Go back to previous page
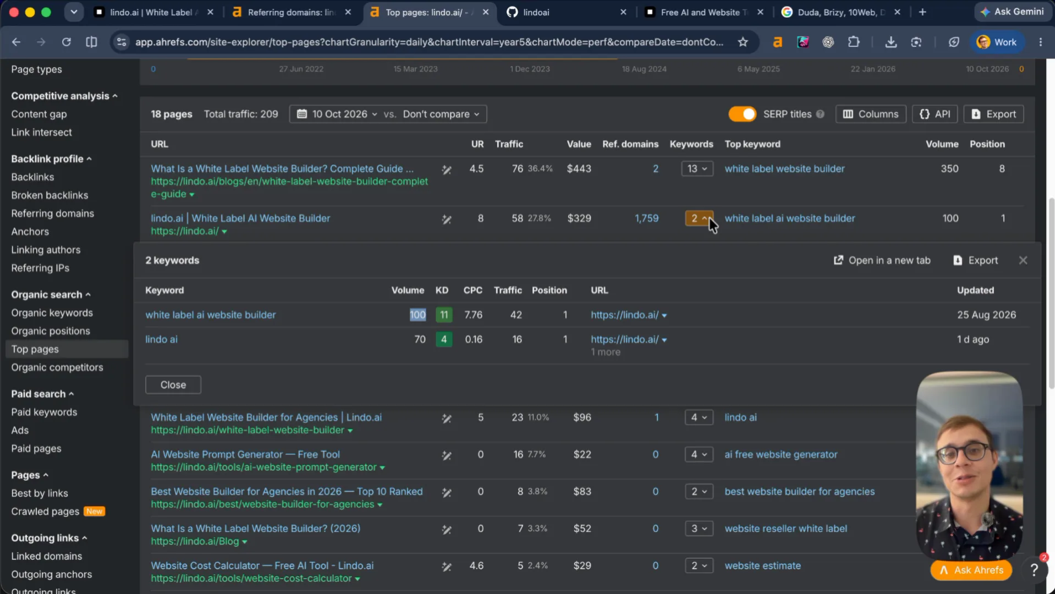This screenshot has width=1055, height=594. (x=16, y=42)
